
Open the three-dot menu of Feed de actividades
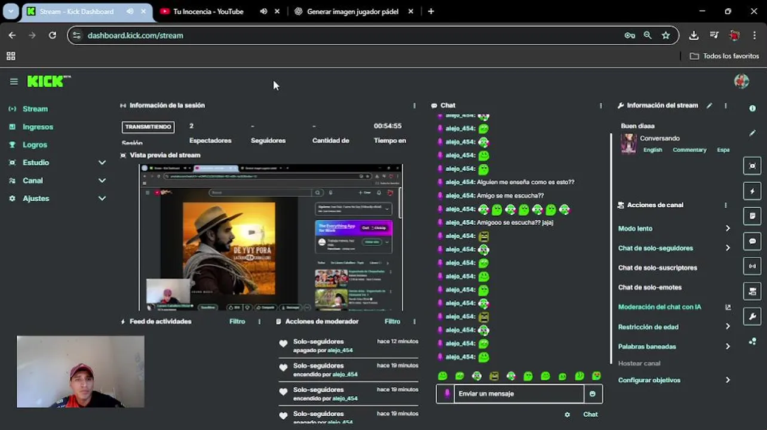(259, 321)
